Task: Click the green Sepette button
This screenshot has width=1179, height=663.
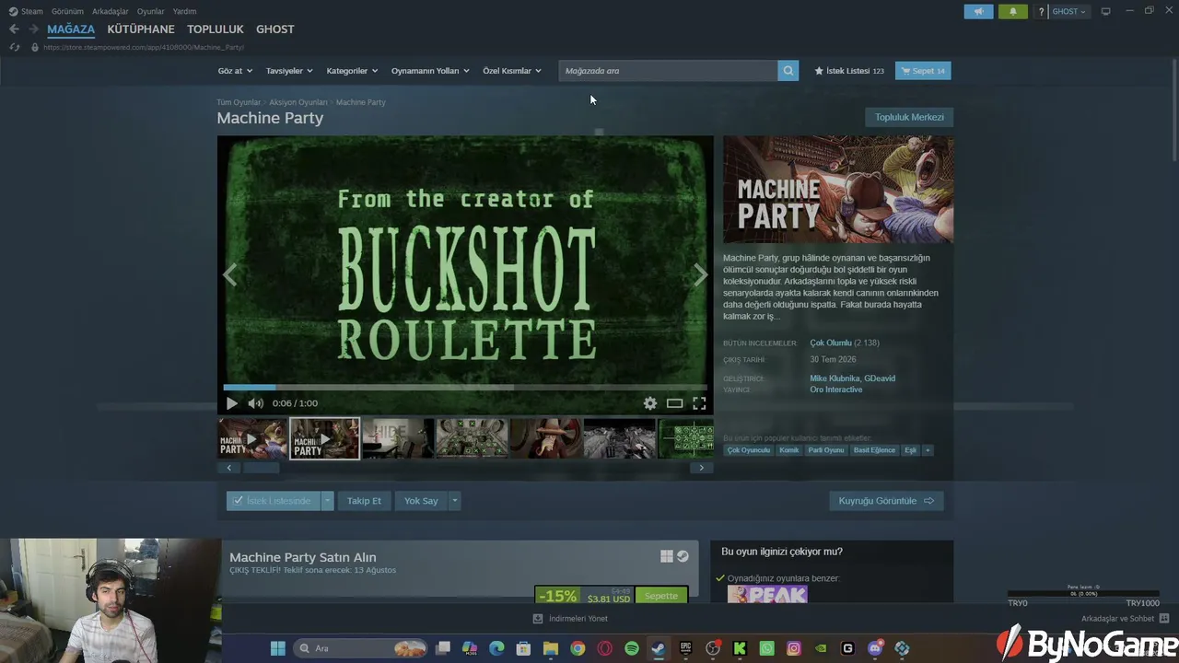Action: click(661, 596)
